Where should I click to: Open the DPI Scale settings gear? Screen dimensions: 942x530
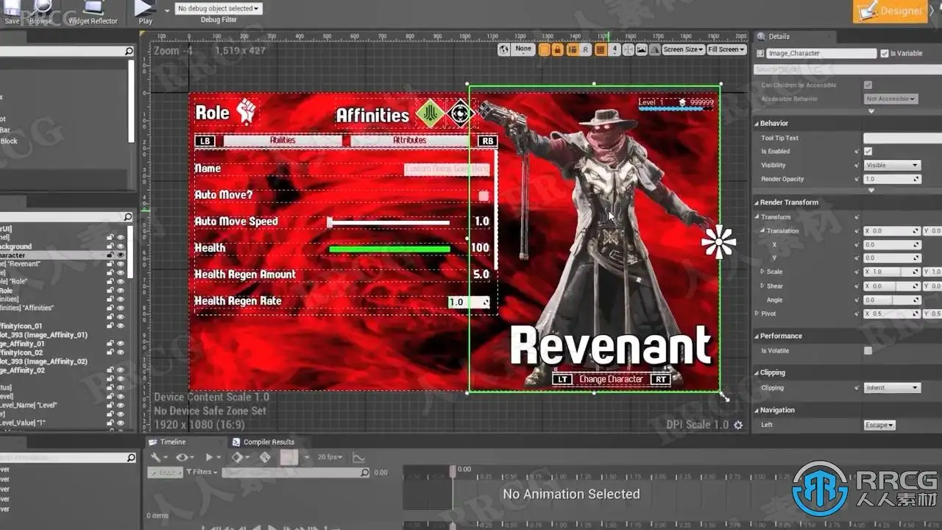tap(738, 425)
